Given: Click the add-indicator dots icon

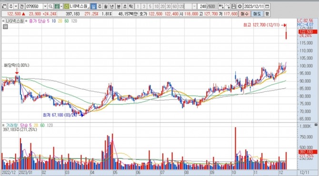Looking at the screenshot, I should tap(221, 7).
